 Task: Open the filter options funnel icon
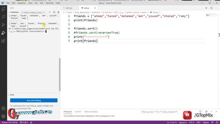(x=200, y=112)
